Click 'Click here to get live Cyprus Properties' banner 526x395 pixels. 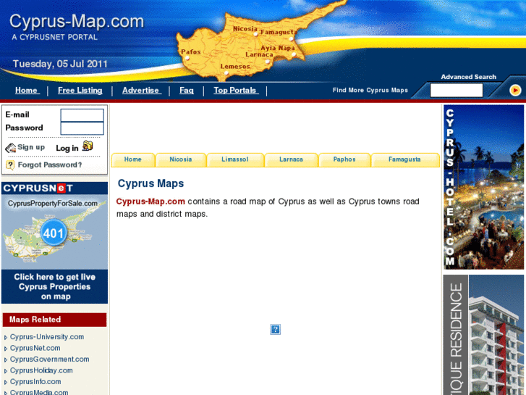pyautogui.click(x=55, y=287)
